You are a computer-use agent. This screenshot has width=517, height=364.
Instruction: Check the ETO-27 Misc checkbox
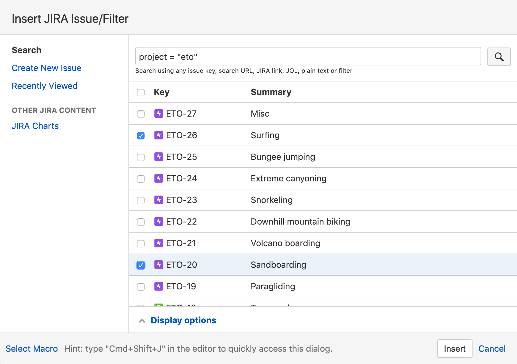tap(141, 114)
